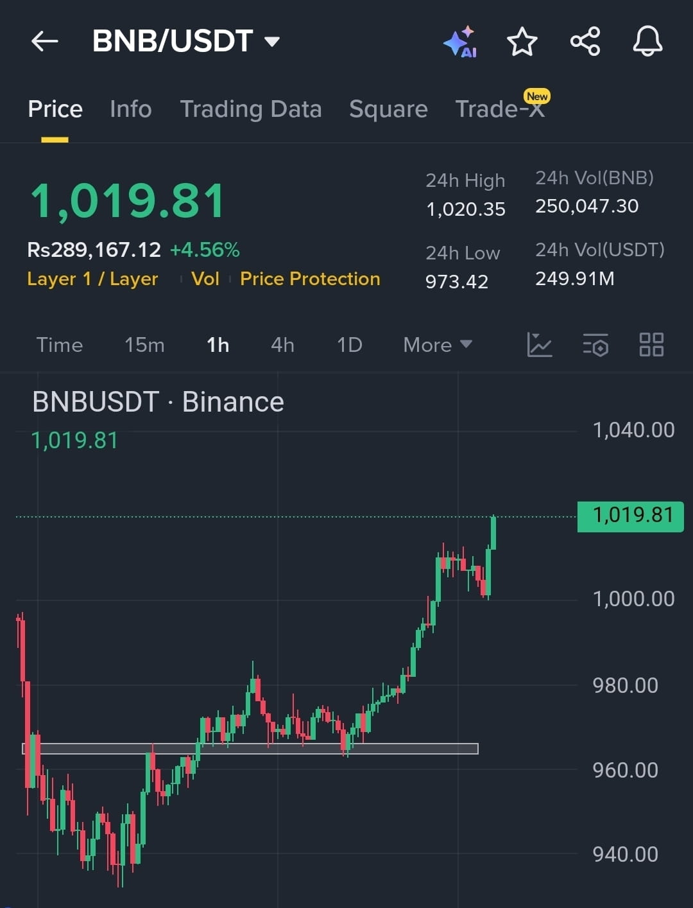
Task: Tap the 24h Low value 973.42
Action: (457, 281)
